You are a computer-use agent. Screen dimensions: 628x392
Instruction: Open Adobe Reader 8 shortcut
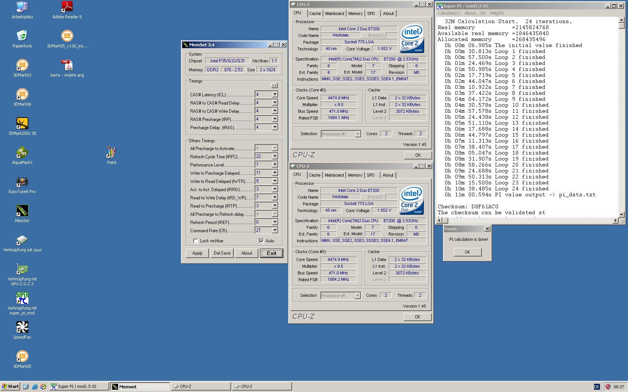[x=67, y=7]
